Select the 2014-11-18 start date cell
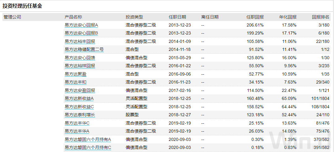 180,49
